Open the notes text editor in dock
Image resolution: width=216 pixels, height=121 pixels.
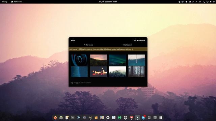click(x=67, y=117)
